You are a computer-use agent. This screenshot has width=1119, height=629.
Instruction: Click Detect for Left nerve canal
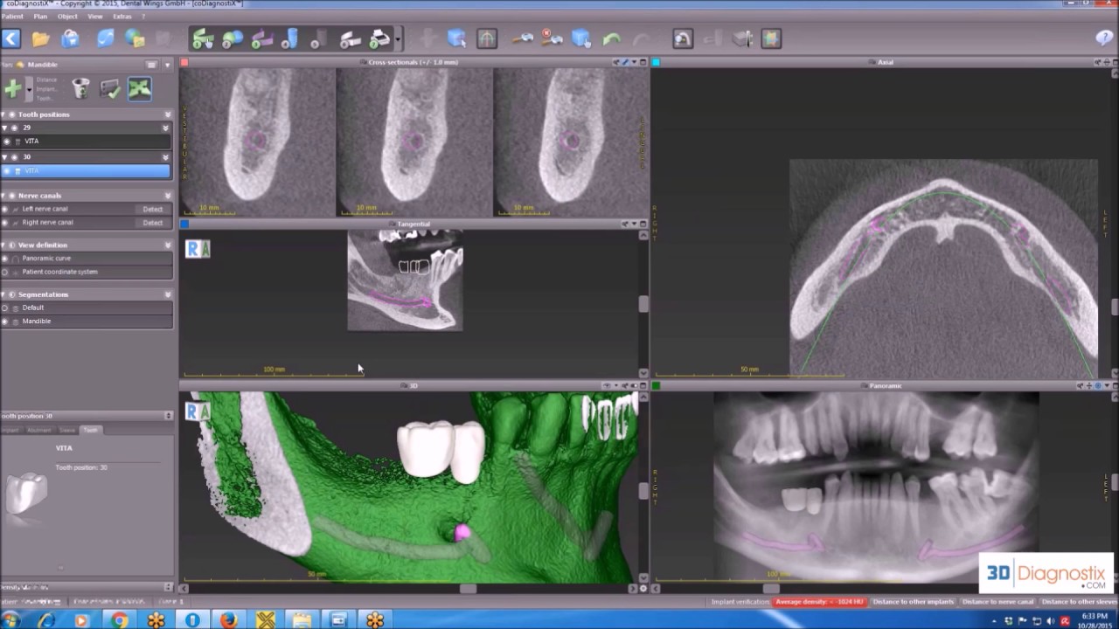coord(153,210)
